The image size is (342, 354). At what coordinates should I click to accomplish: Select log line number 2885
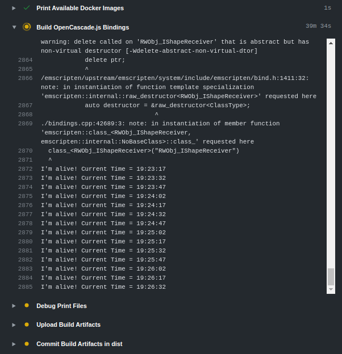coord(26,287)
